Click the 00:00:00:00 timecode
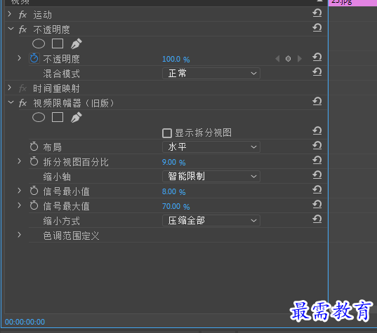This screenshot has height=333, width=377. click(25, 322)
